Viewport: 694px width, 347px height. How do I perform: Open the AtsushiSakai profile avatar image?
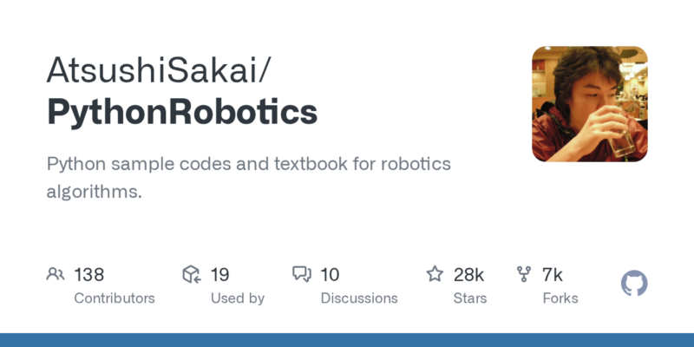tap(590, 104)
